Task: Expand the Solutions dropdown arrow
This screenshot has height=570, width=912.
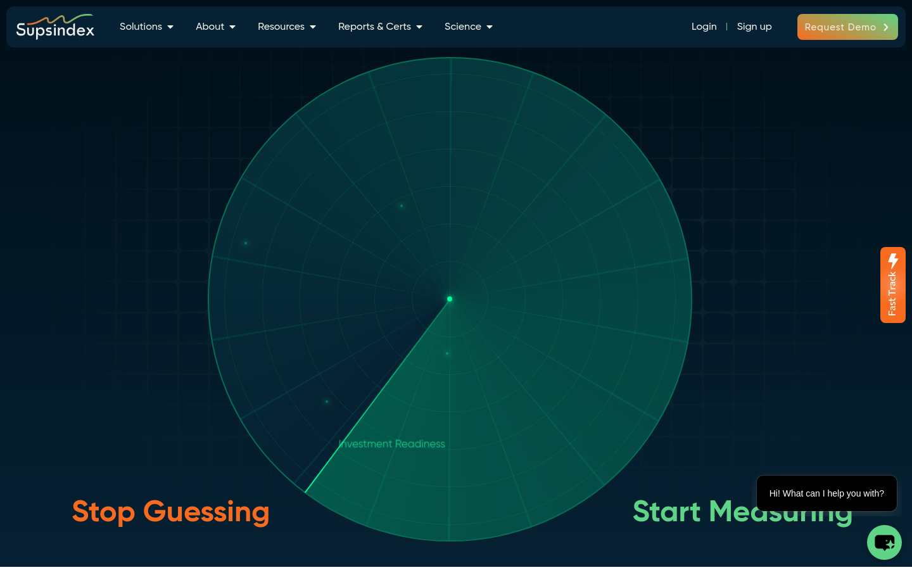Action: click(x=170, y=27)
